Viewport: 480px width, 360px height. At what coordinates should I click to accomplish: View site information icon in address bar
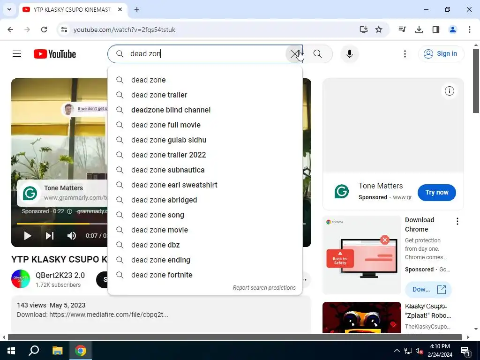click(64, 30)
